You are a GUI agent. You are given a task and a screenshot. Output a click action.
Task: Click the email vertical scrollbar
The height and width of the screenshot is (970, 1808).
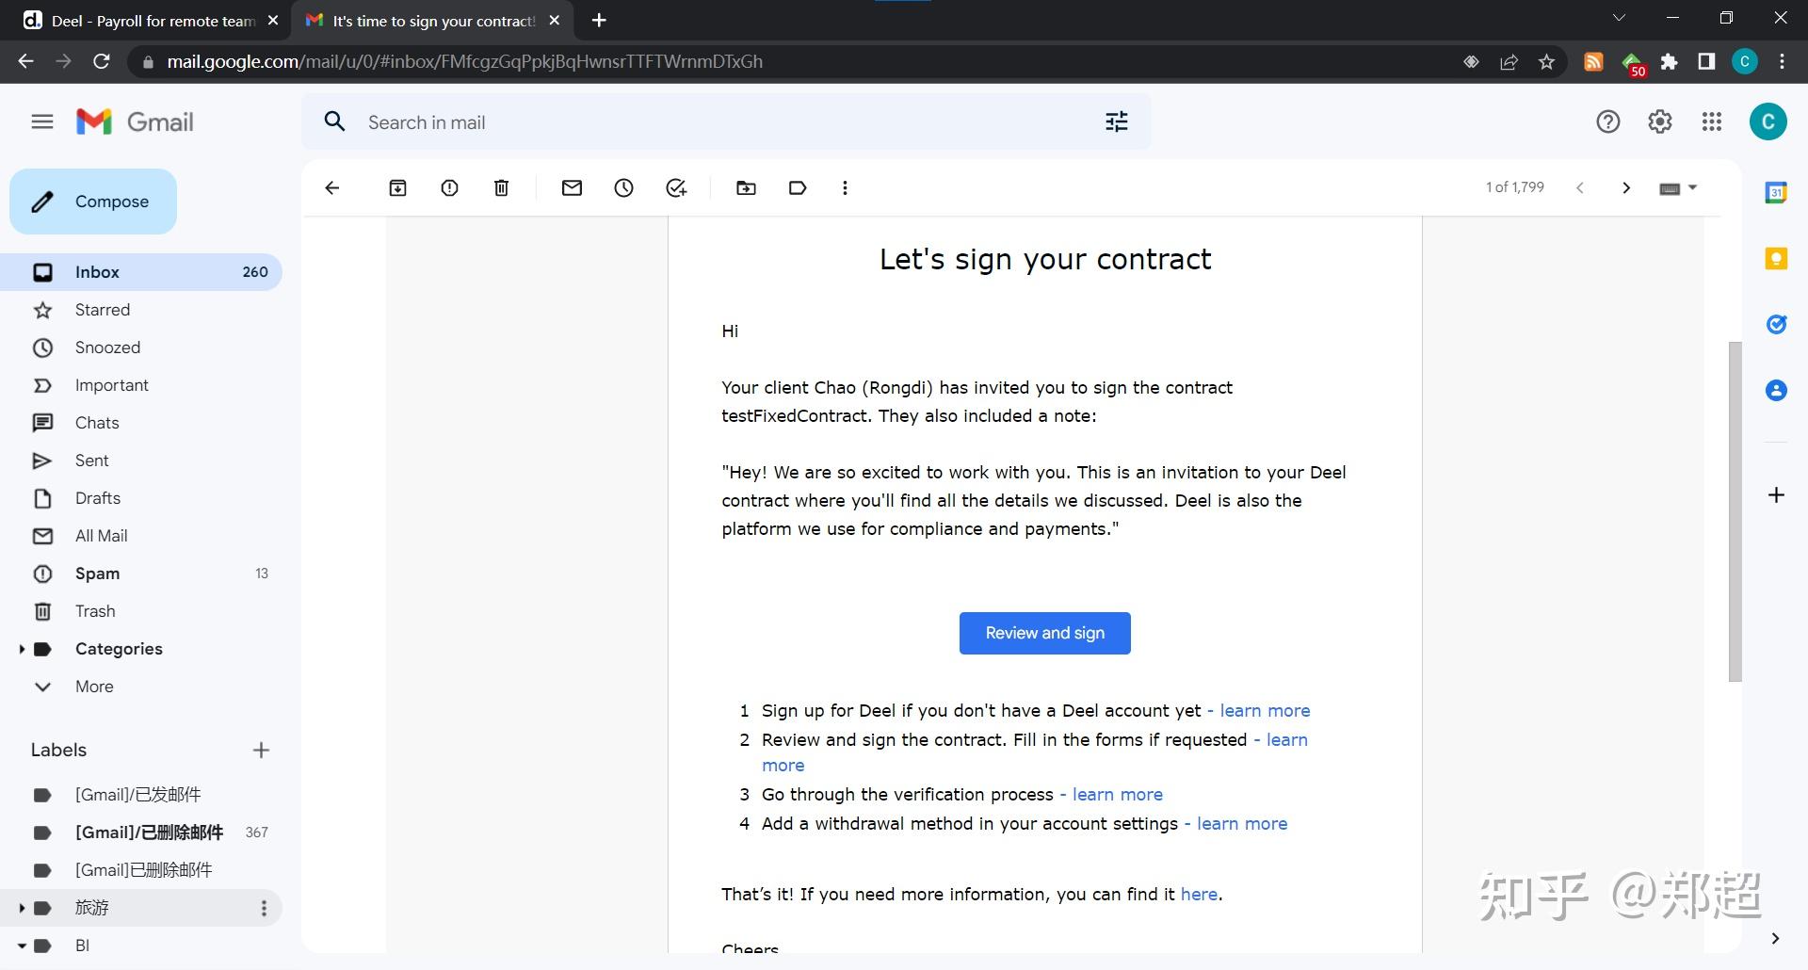click(1735, 511)
